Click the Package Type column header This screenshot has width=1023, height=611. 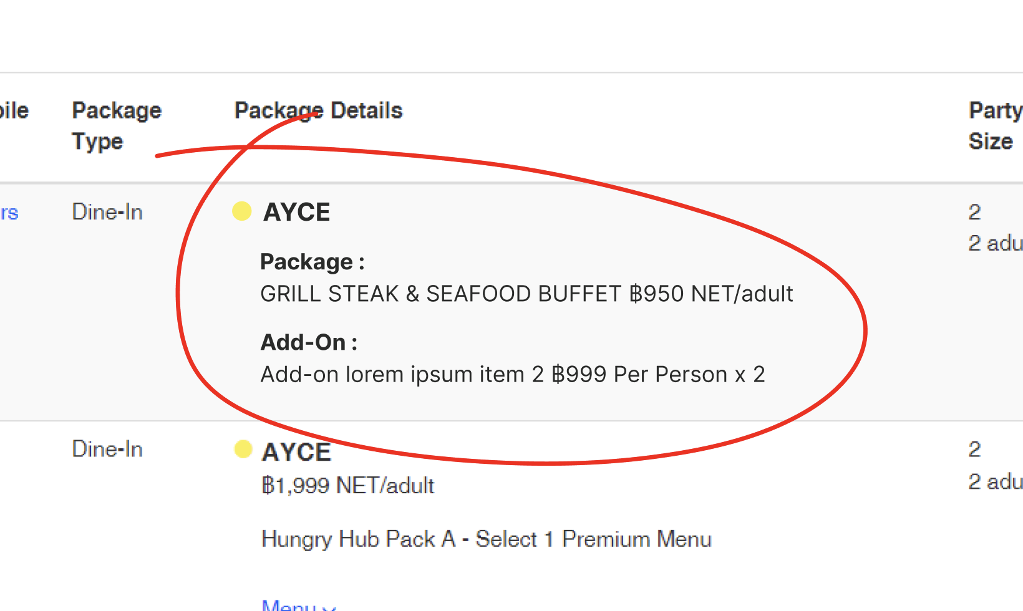117,125
